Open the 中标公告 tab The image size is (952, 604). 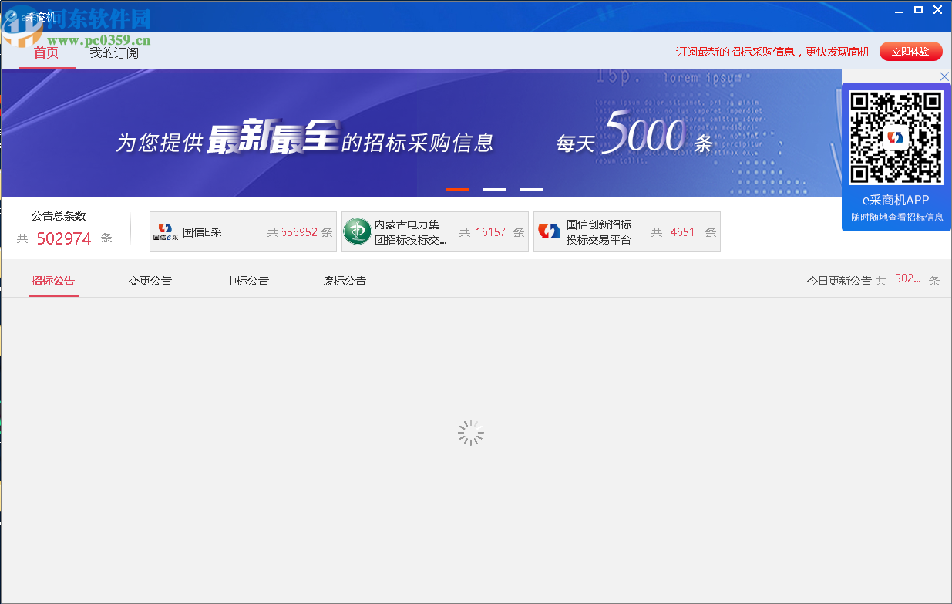point(247,281)
